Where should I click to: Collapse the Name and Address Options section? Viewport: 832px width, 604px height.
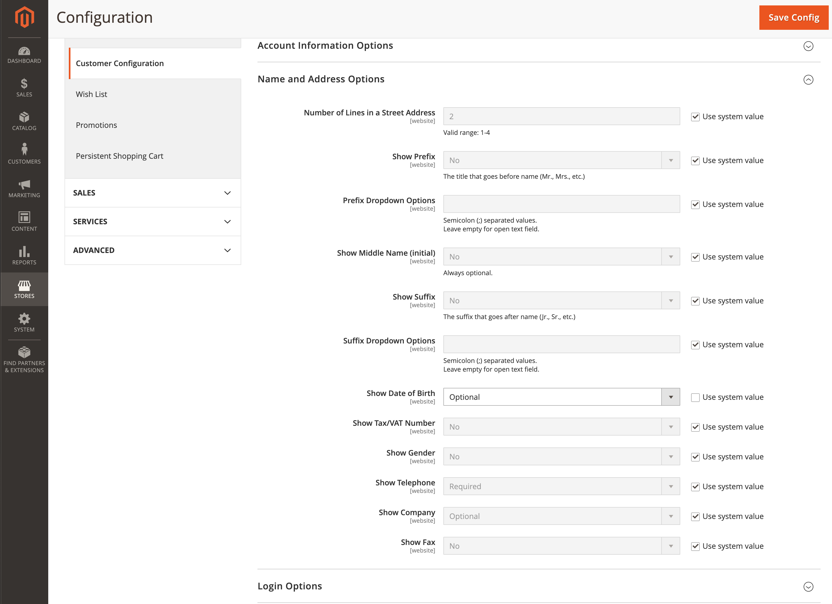pos(808,80)
